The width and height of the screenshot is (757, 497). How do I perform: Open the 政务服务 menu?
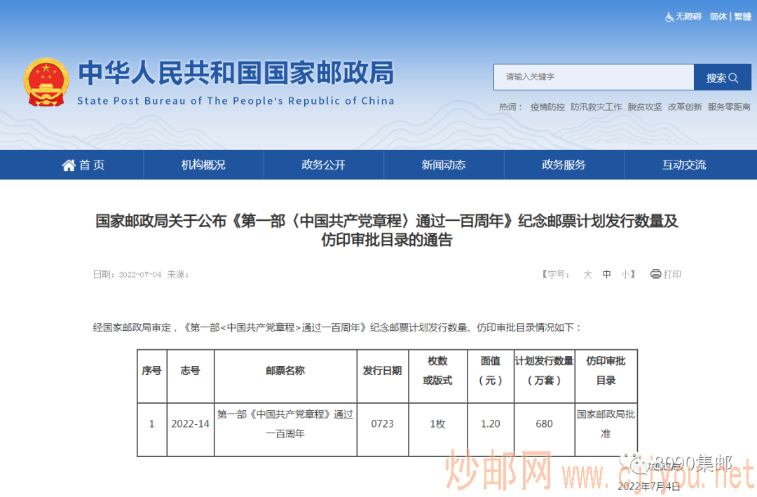(x=564, y=165)
